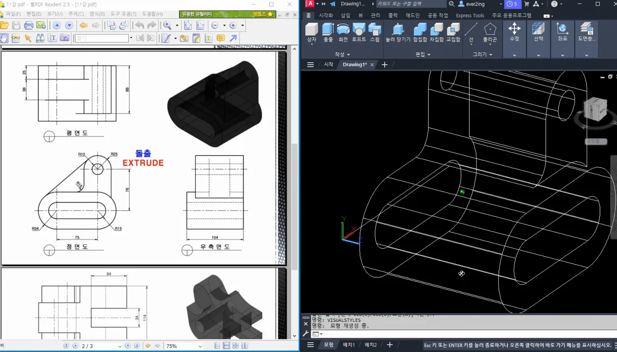Select the Loft (로프트) tool

click(359, 32)
